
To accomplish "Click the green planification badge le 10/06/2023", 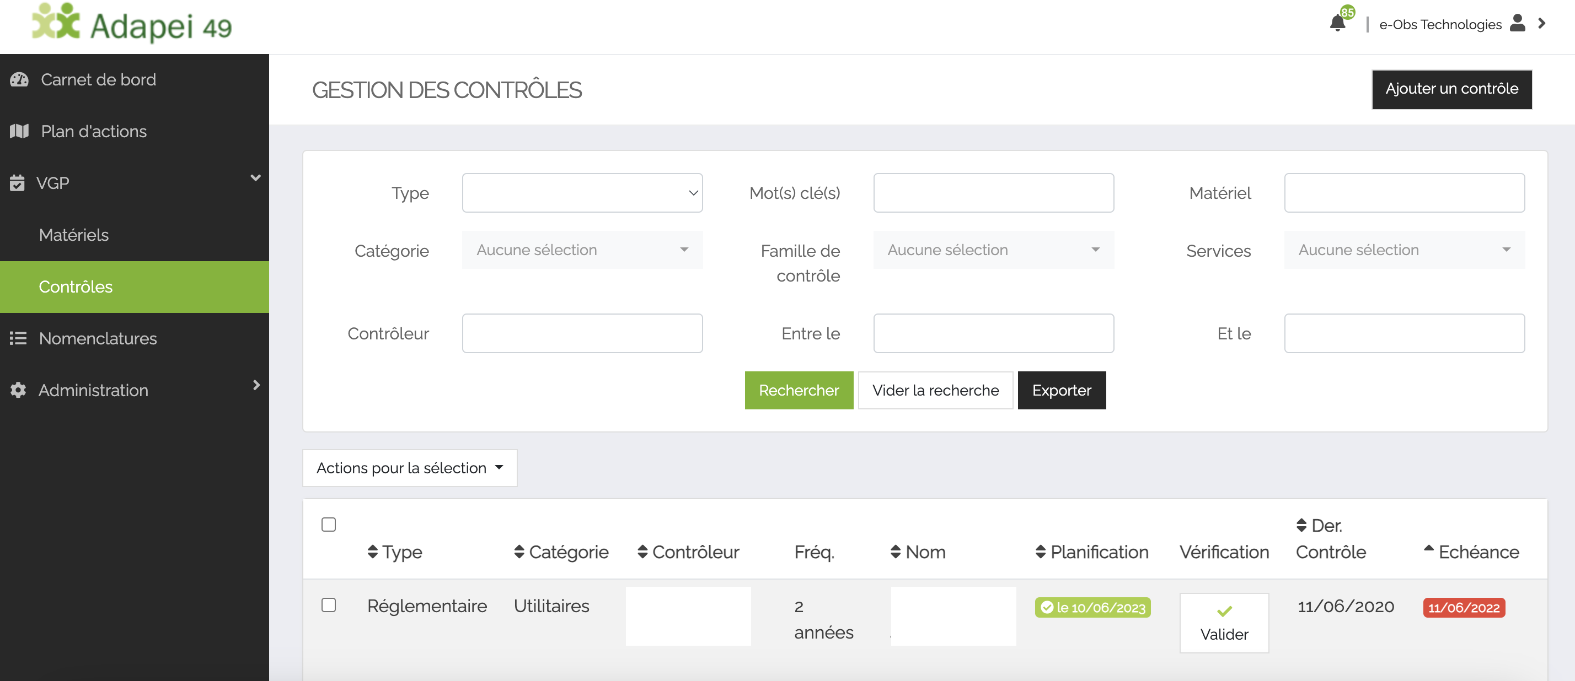I will [1092, 608].
